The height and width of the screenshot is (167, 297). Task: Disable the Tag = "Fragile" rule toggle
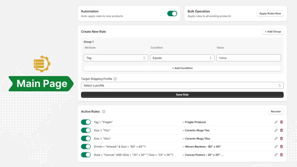point(86,122)
